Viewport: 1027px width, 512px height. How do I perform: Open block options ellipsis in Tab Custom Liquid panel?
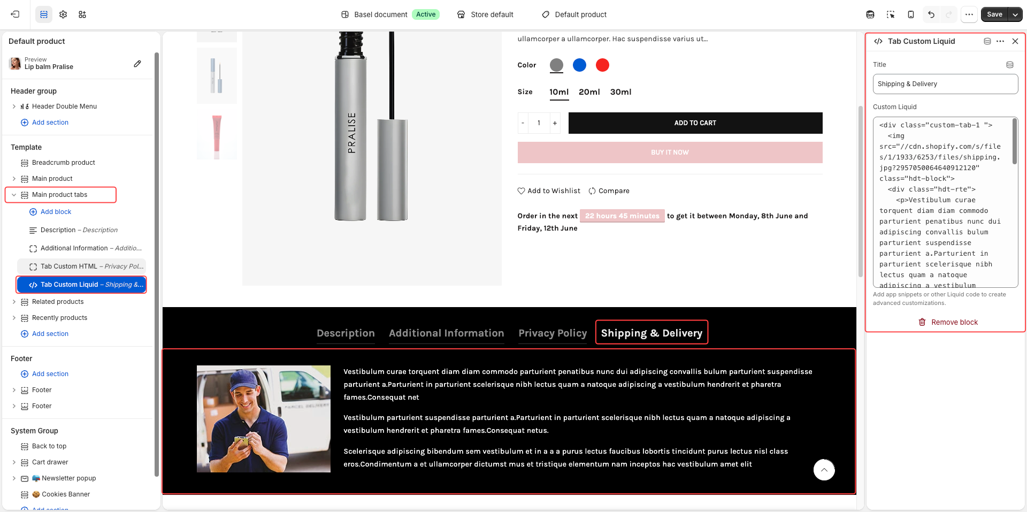[1000, 41]
